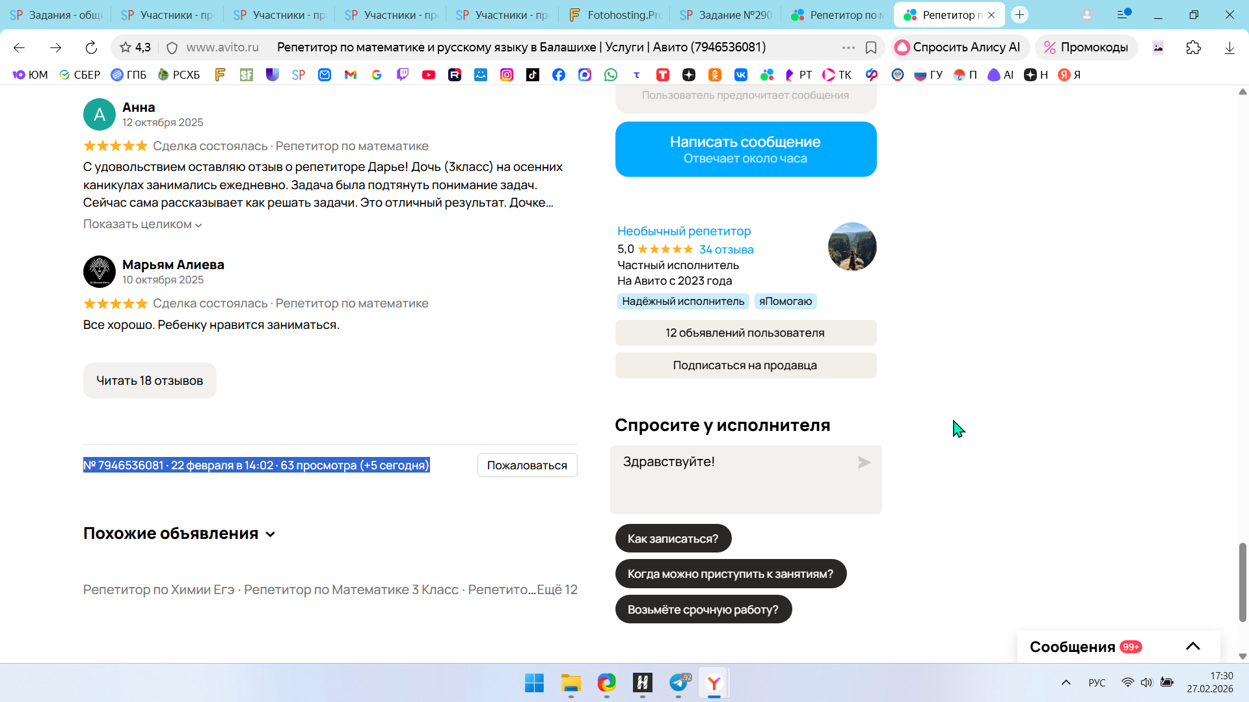Bookmark this page via address bar icon

[x=871, y=47]
